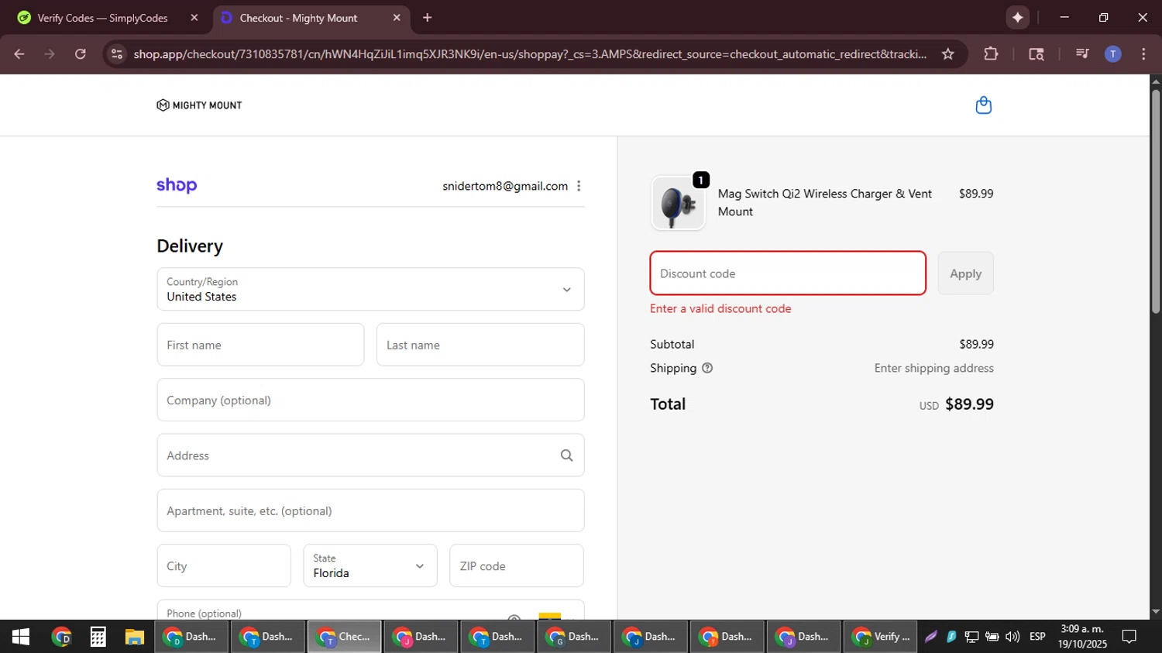Open the volume control in system tray
This screenshot has width=1162, height=653.
(x=1012, y=637)
